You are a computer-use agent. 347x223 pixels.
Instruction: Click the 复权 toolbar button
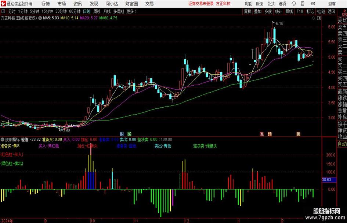coord(247,11)
